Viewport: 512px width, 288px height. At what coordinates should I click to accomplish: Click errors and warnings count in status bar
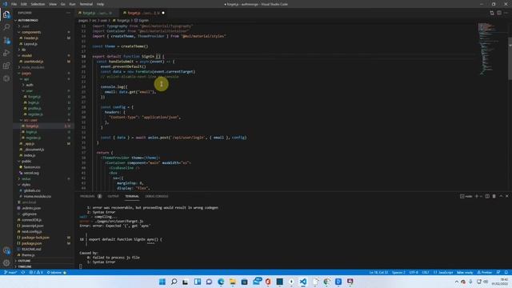[36, 272]
